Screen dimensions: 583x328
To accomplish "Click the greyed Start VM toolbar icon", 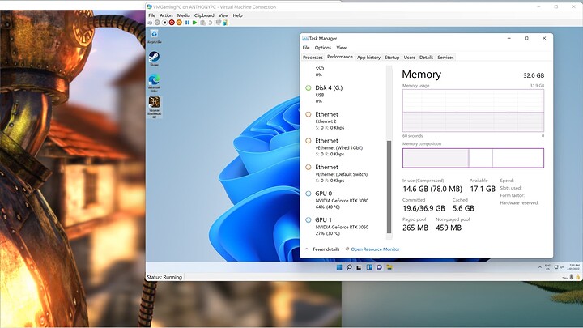I will pos(157,23).
